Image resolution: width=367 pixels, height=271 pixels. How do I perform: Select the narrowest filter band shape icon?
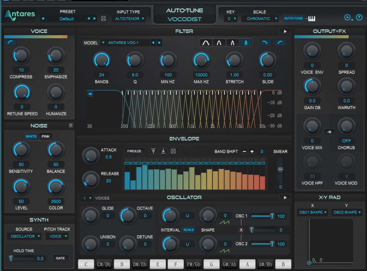246,43
